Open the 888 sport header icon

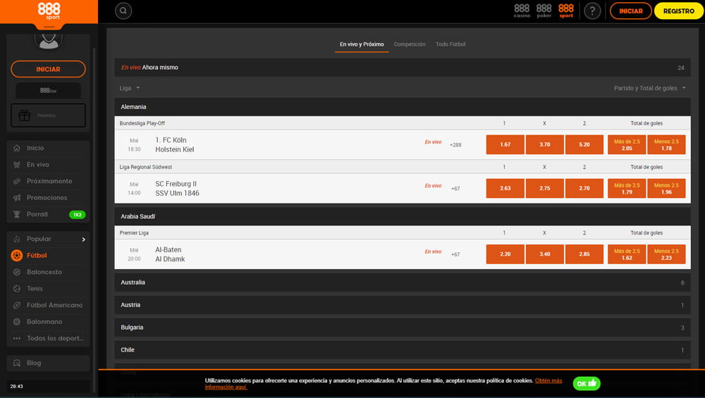(x=566, y=11)
